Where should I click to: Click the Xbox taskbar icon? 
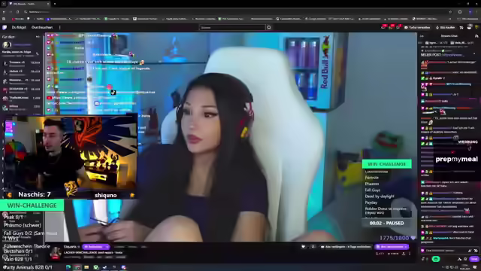click(96, 267)
